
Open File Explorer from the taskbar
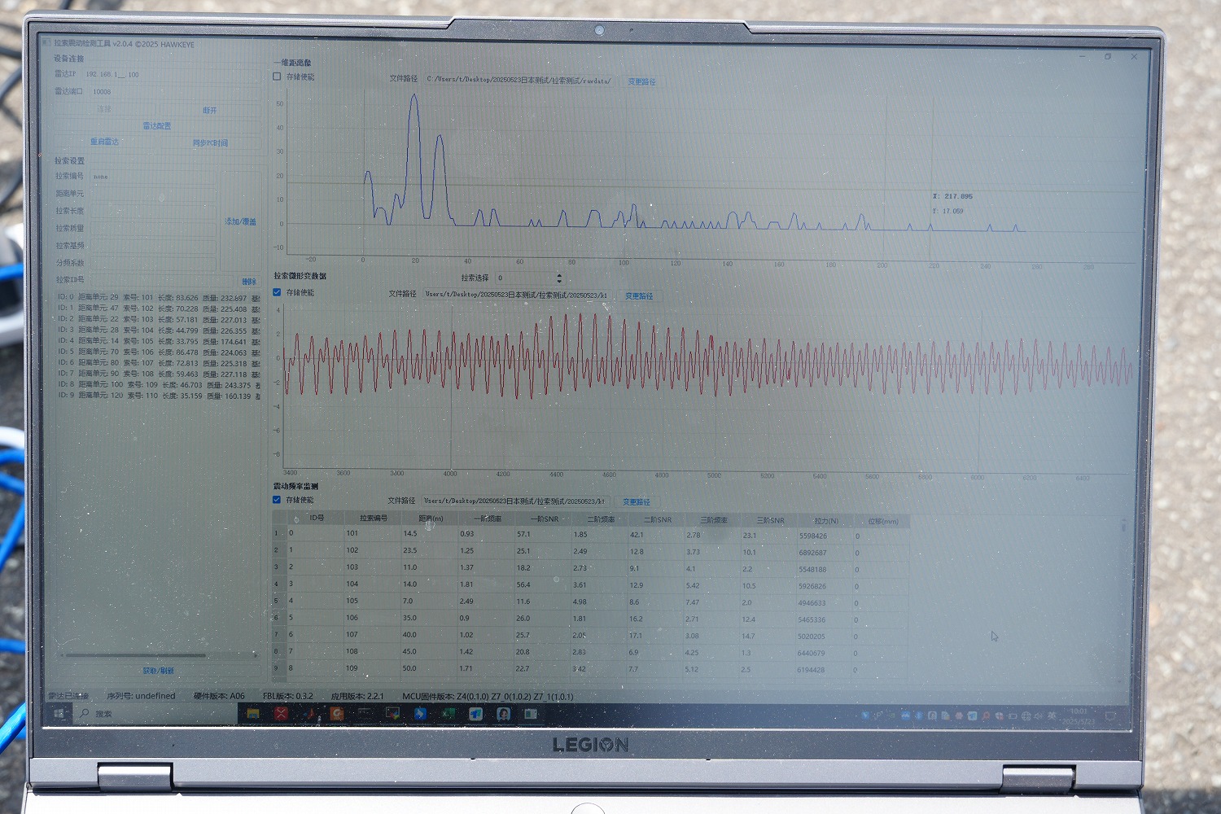click(x=253, y=714)
